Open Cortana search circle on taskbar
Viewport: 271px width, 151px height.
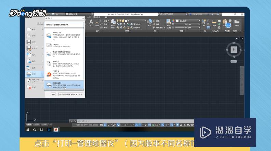[35, 129]
